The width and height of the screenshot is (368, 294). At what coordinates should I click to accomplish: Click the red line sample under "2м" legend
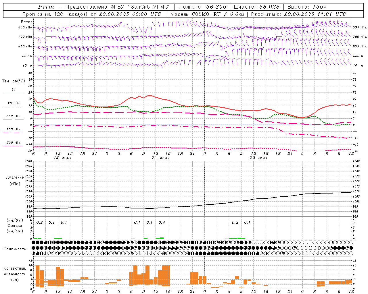pyautogui.click(x=13, y=93)
